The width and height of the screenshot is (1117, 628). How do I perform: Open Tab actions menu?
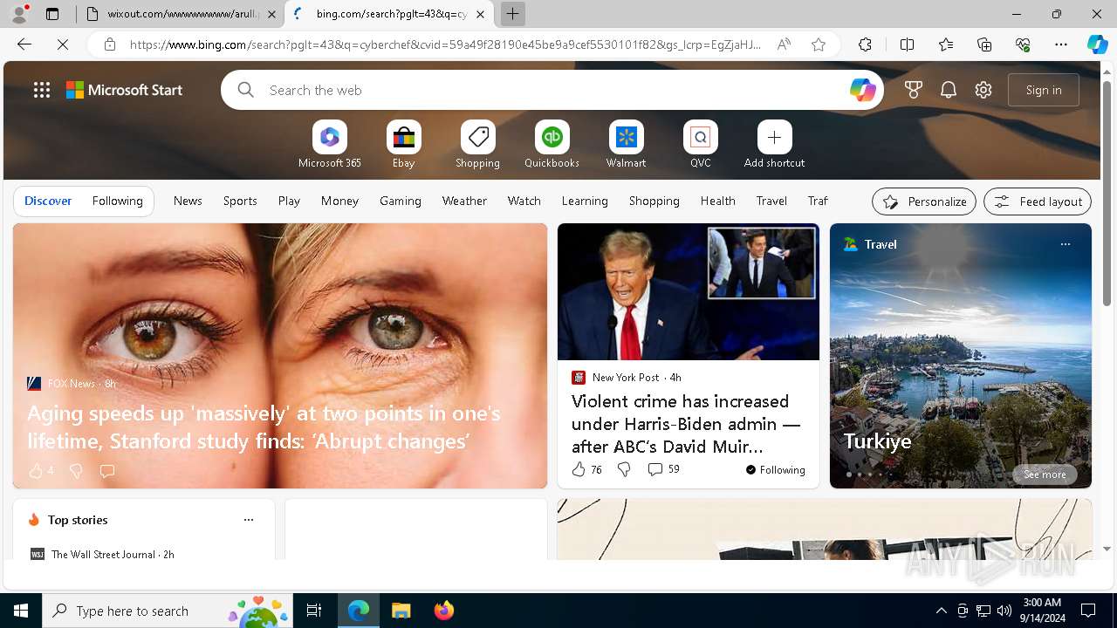pyautogui.click(x=52, y=14)
